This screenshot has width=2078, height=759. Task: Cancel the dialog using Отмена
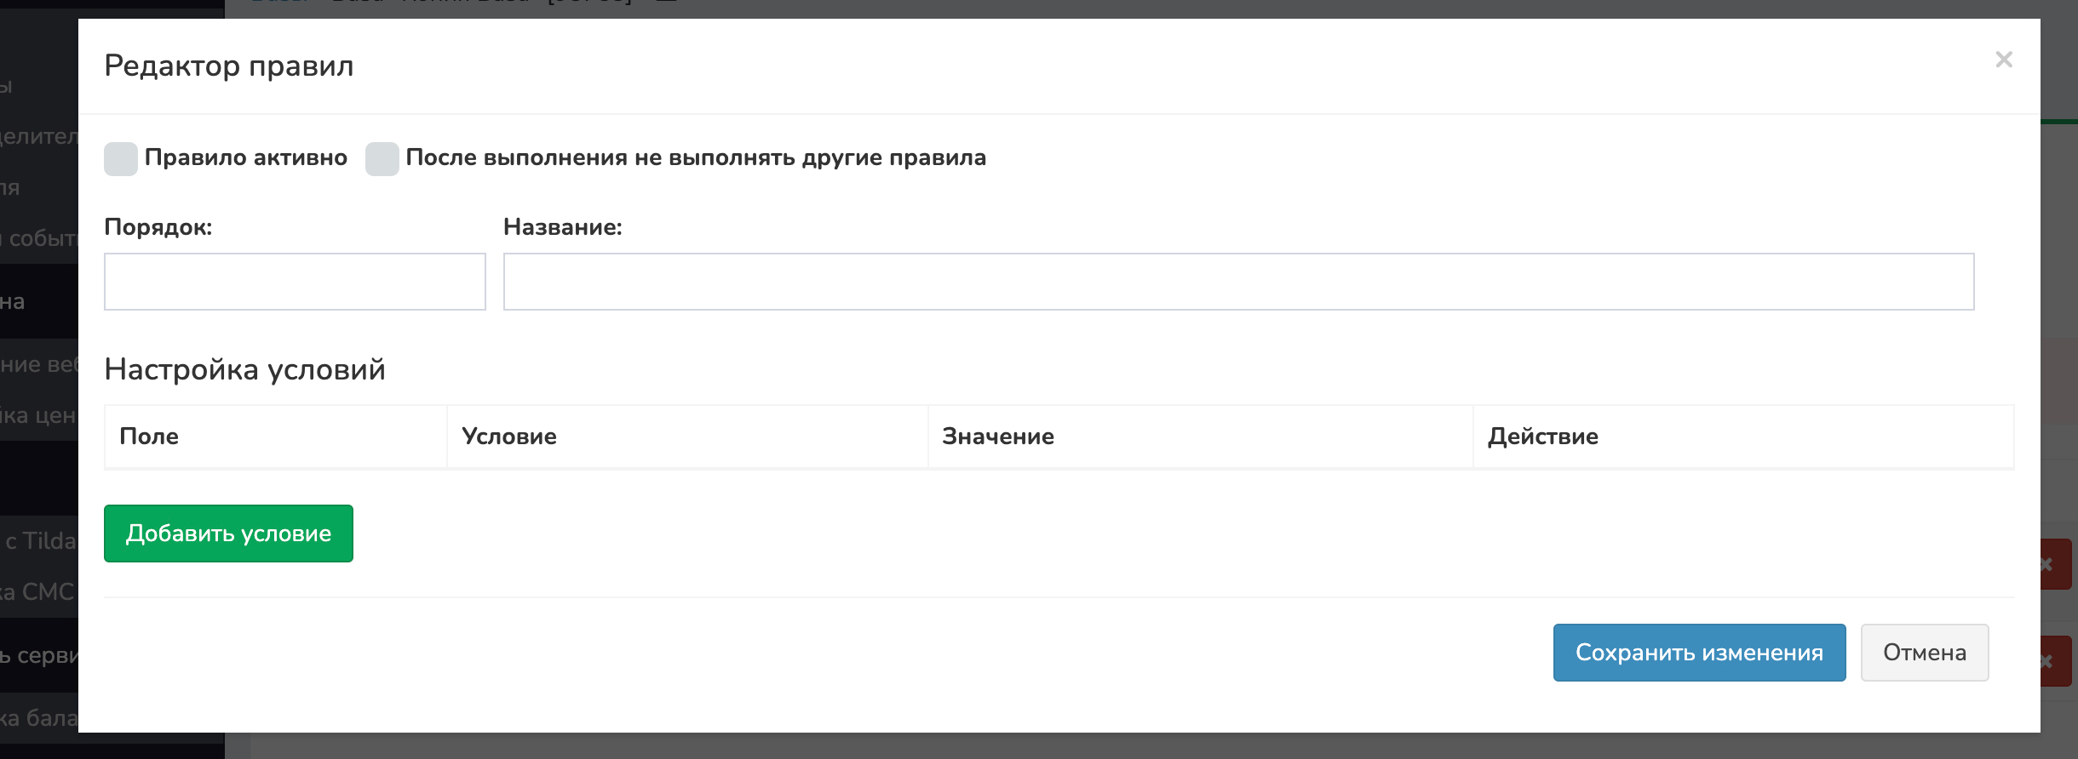1924,653
